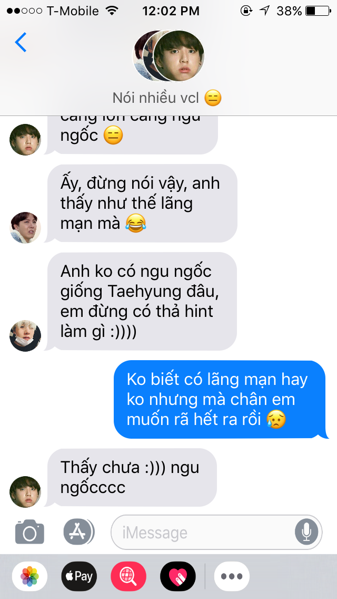Open the Photos app in app drawer
The width and height of the screenshot is (337, 599).
(x=29, y=576)
